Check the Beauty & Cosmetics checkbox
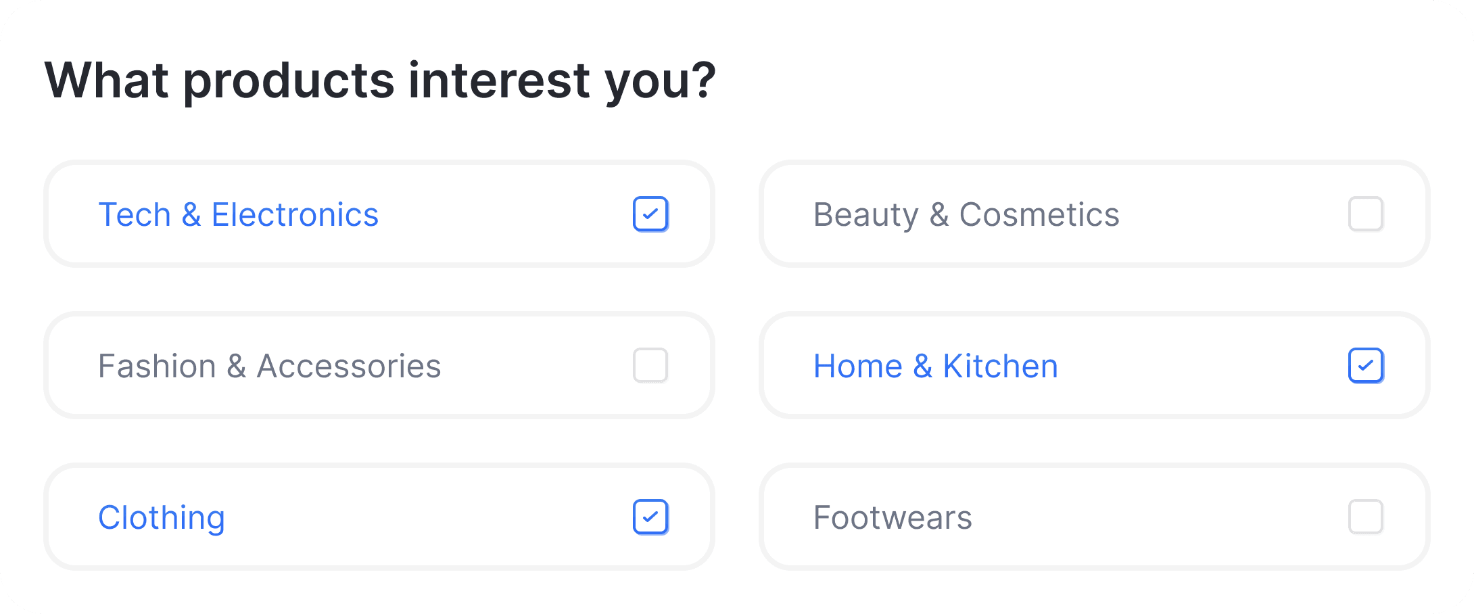1474x614 pixels. point(1365,214)
